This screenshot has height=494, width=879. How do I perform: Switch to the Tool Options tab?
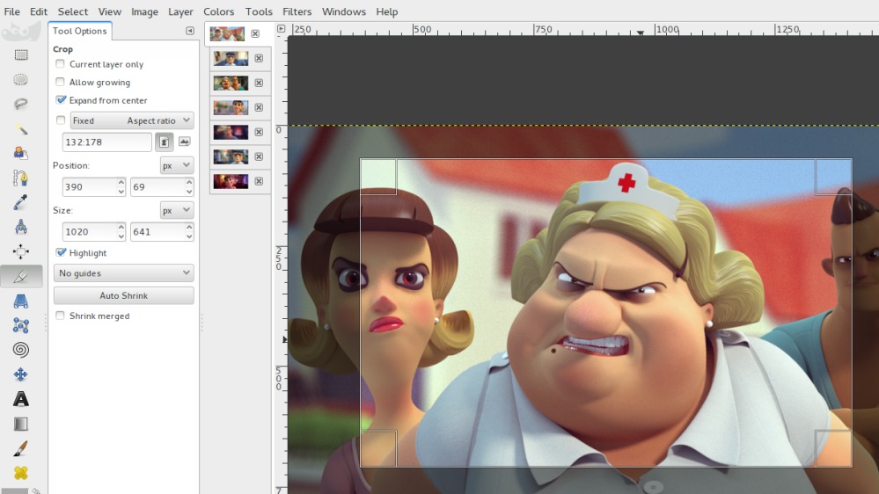point(79,31)
